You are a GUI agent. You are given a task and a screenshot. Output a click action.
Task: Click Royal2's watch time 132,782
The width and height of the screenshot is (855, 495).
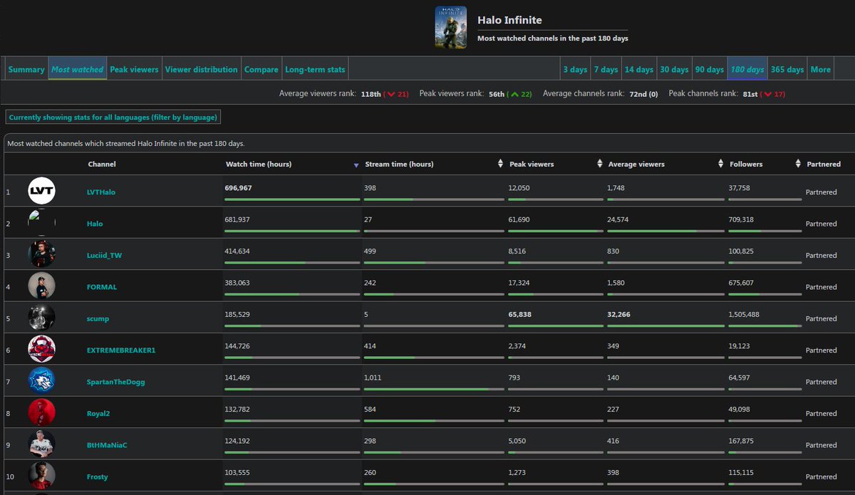pos(238,409)
